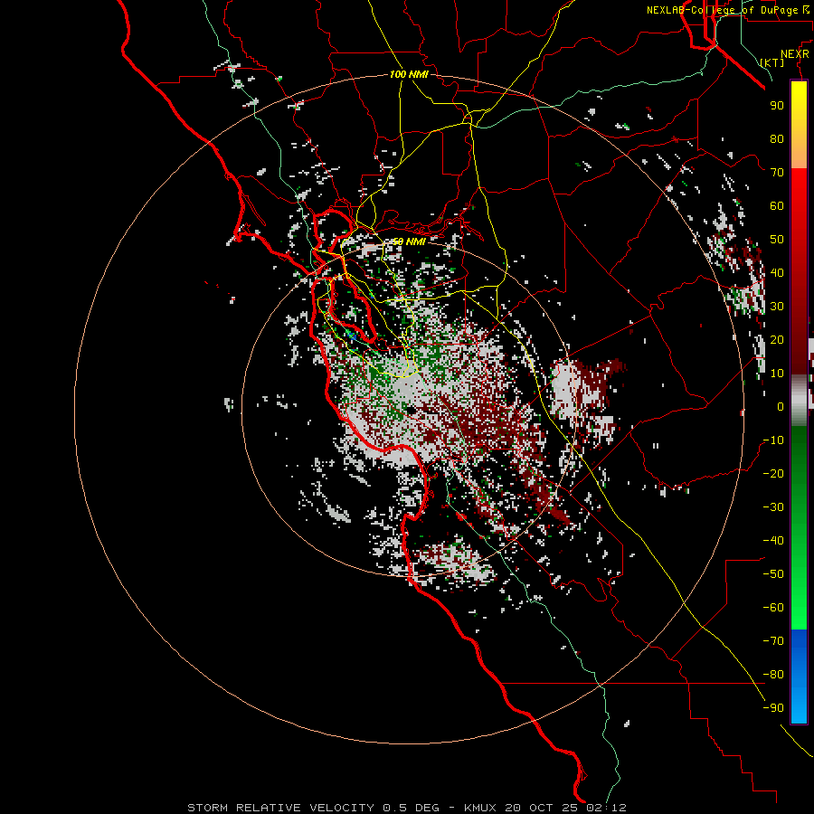Click the 50 value on the velocity scale
814x814 pixels.
click(777, 240)
